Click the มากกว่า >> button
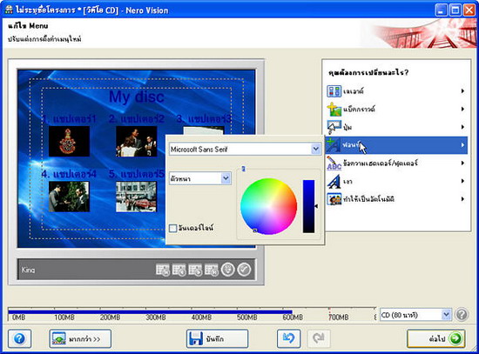This screenshot has width=479, height=354. coord(80,338)
